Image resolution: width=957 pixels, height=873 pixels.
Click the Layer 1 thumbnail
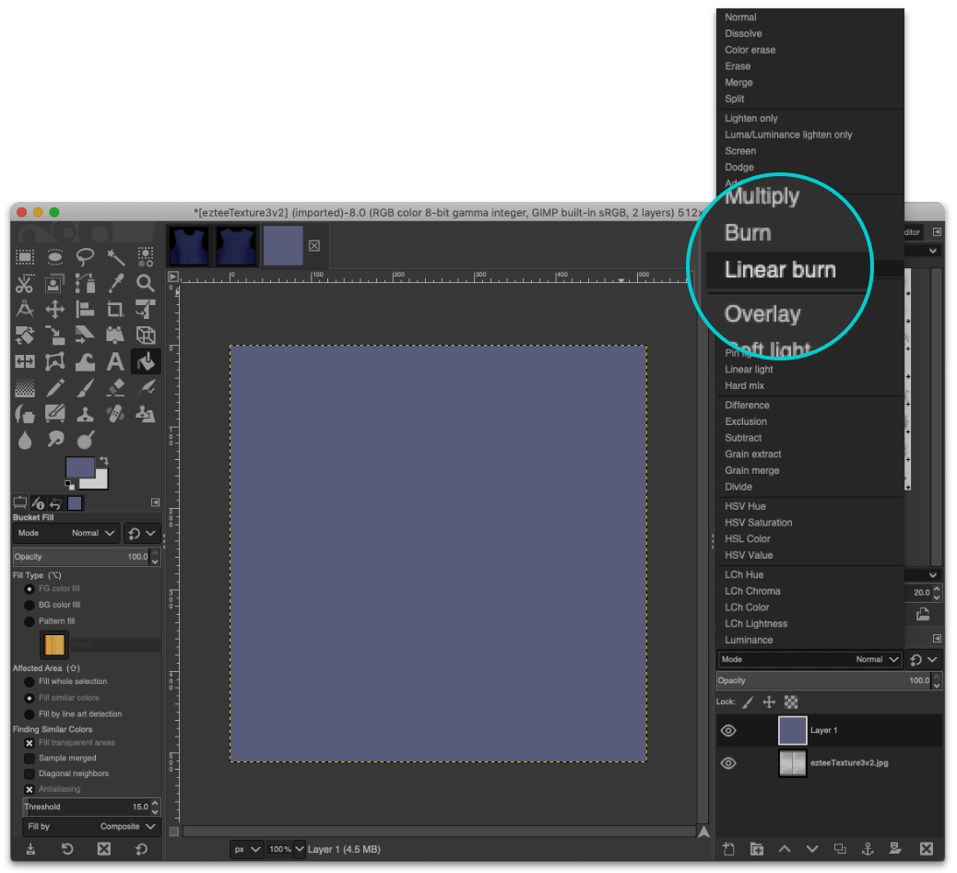tap(792, 731)
